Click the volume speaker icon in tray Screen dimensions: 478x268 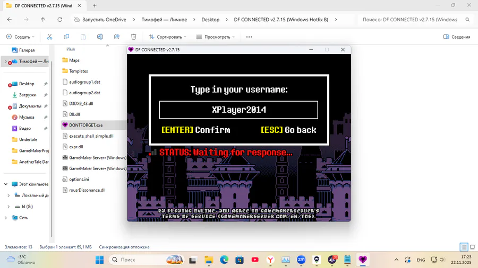(442, 260)
